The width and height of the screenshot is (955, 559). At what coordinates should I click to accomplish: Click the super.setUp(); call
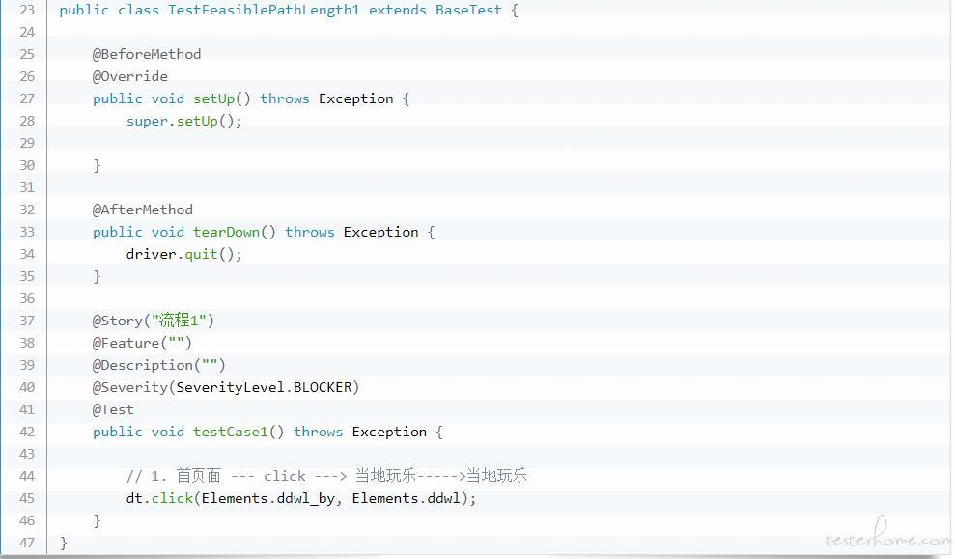183,122
